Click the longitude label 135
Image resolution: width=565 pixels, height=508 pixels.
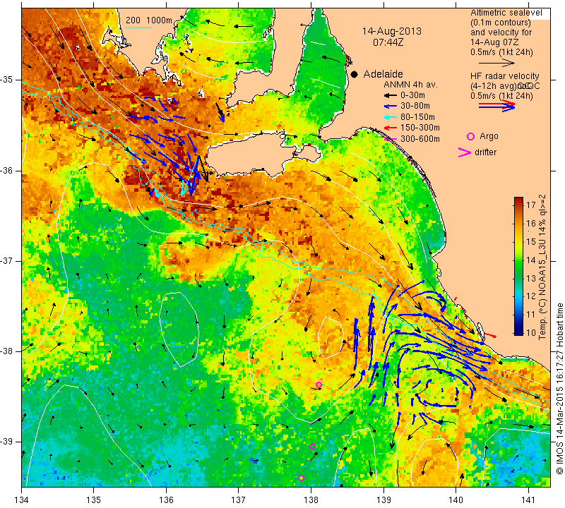click(94, 500)
